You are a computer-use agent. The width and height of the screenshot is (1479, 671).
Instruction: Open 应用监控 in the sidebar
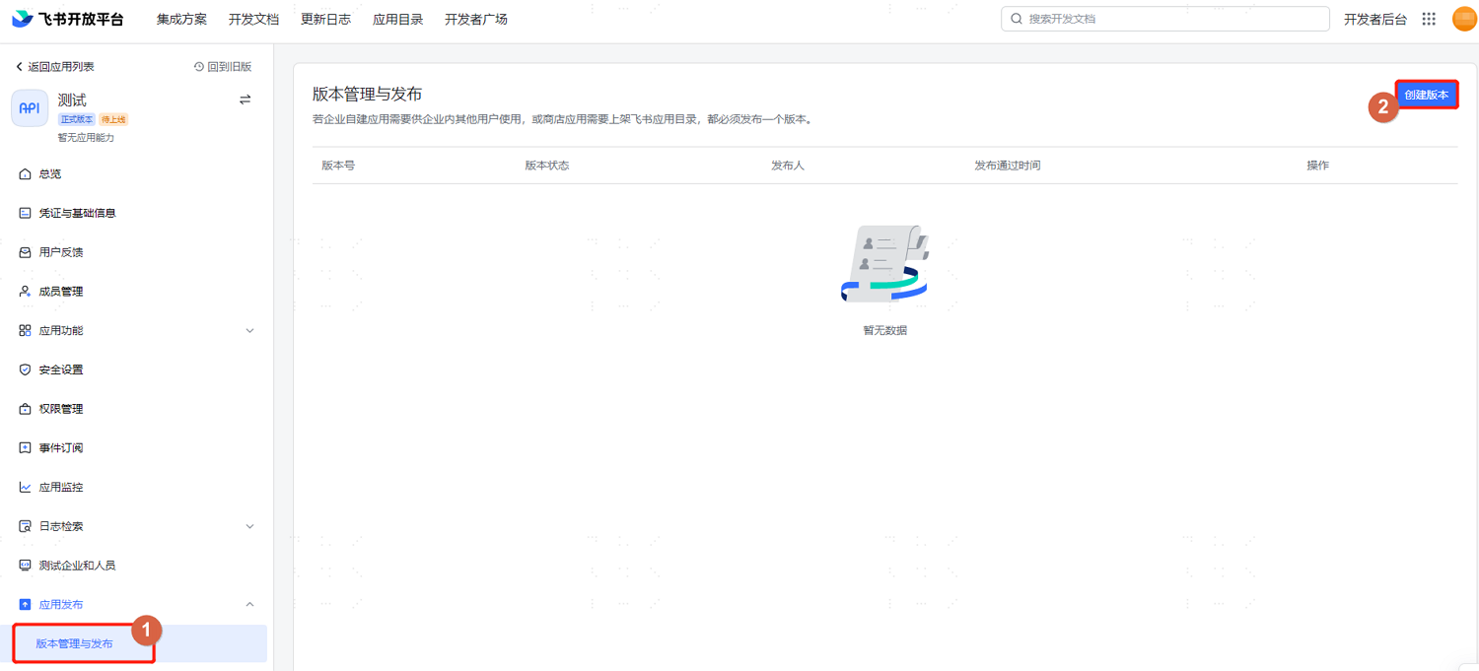tap(61, 487)
